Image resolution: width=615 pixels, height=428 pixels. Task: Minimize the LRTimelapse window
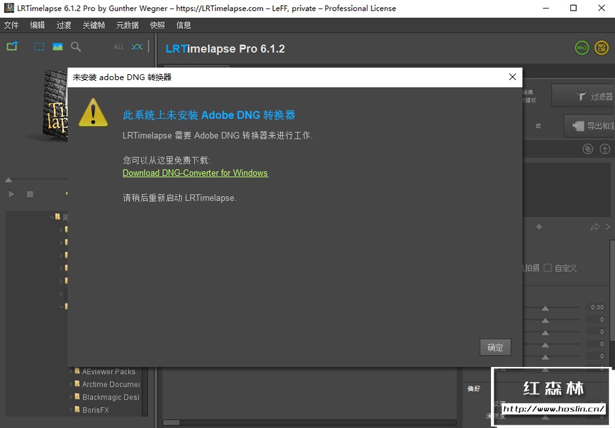click(x=545, y=8)
